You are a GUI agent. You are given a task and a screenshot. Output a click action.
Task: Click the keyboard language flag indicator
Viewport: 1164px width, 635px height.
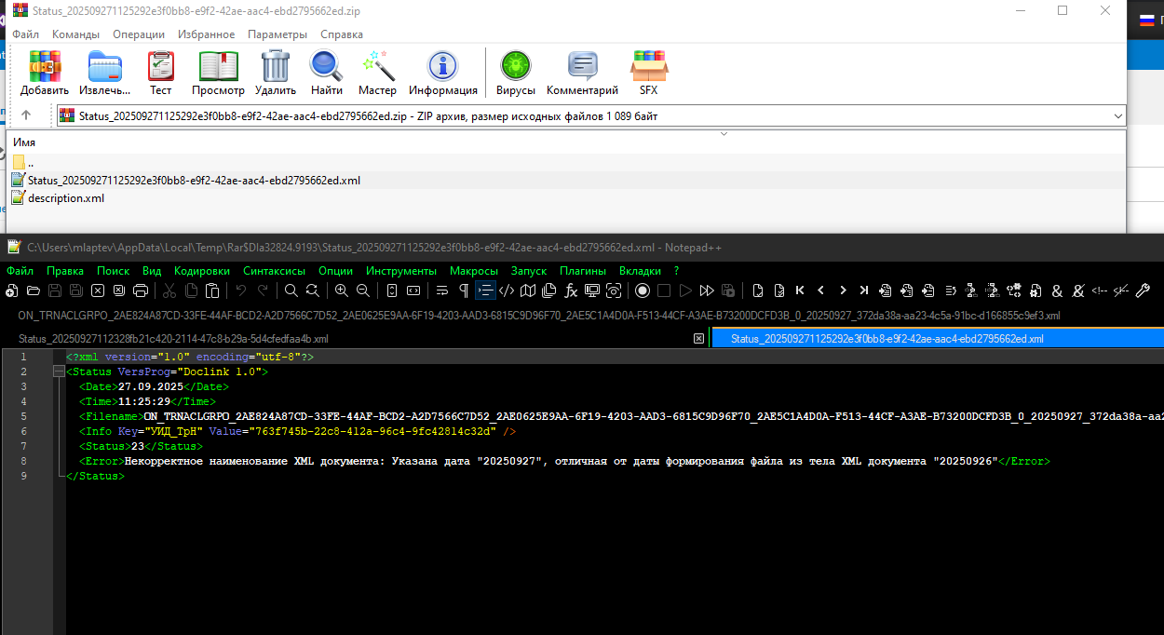coord(1148,20)
